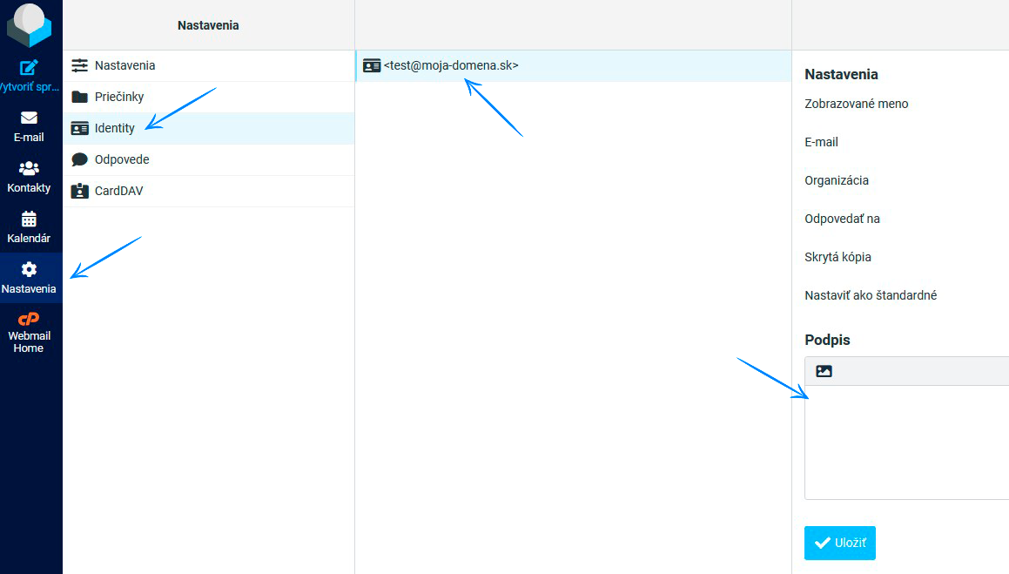
Task: Click the Uložiť save button
Action: coord(839,543)
